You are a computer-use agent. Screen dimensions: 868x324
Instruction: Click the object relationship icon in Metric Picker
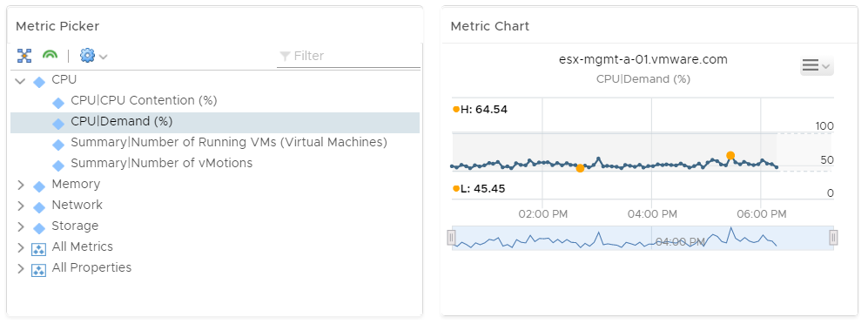(24, 56)
